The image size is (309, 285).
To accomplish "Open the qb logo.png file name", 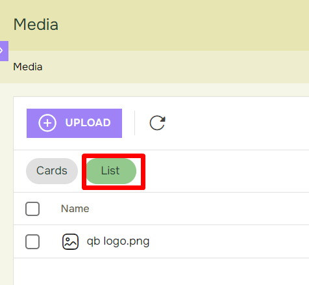I will 118,241.
